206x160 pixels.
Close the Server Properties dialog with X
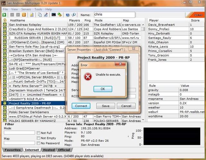click(x=133, y=49)
